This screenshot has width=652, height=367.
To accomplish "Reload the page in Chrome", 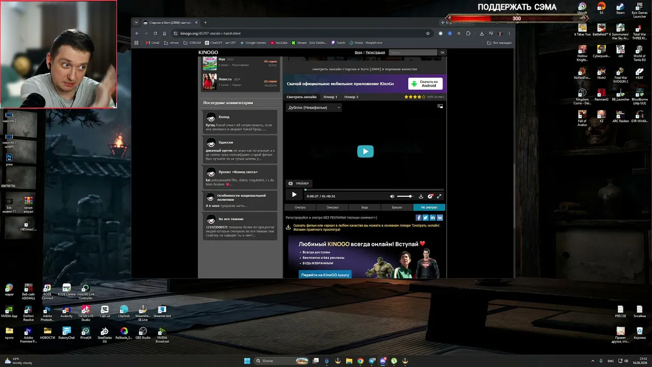I will point(155,34).
